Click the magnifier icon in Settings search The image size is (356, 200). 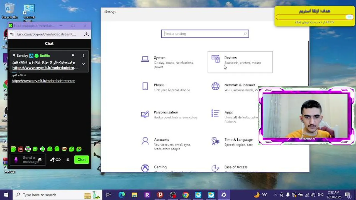245,34
